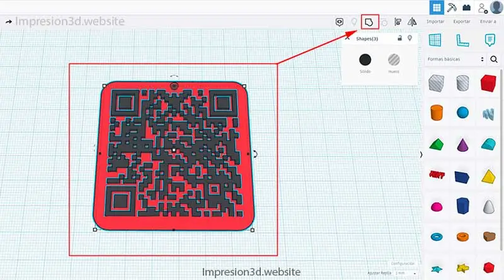
Task: Pick the red 3D text shape
Action: pos(437,175)
